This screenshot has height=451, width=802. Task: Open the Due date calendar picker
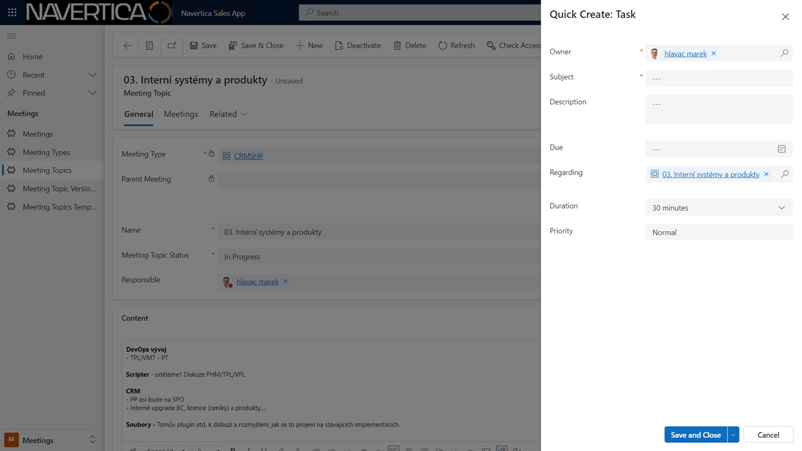(x=782, y=149)
